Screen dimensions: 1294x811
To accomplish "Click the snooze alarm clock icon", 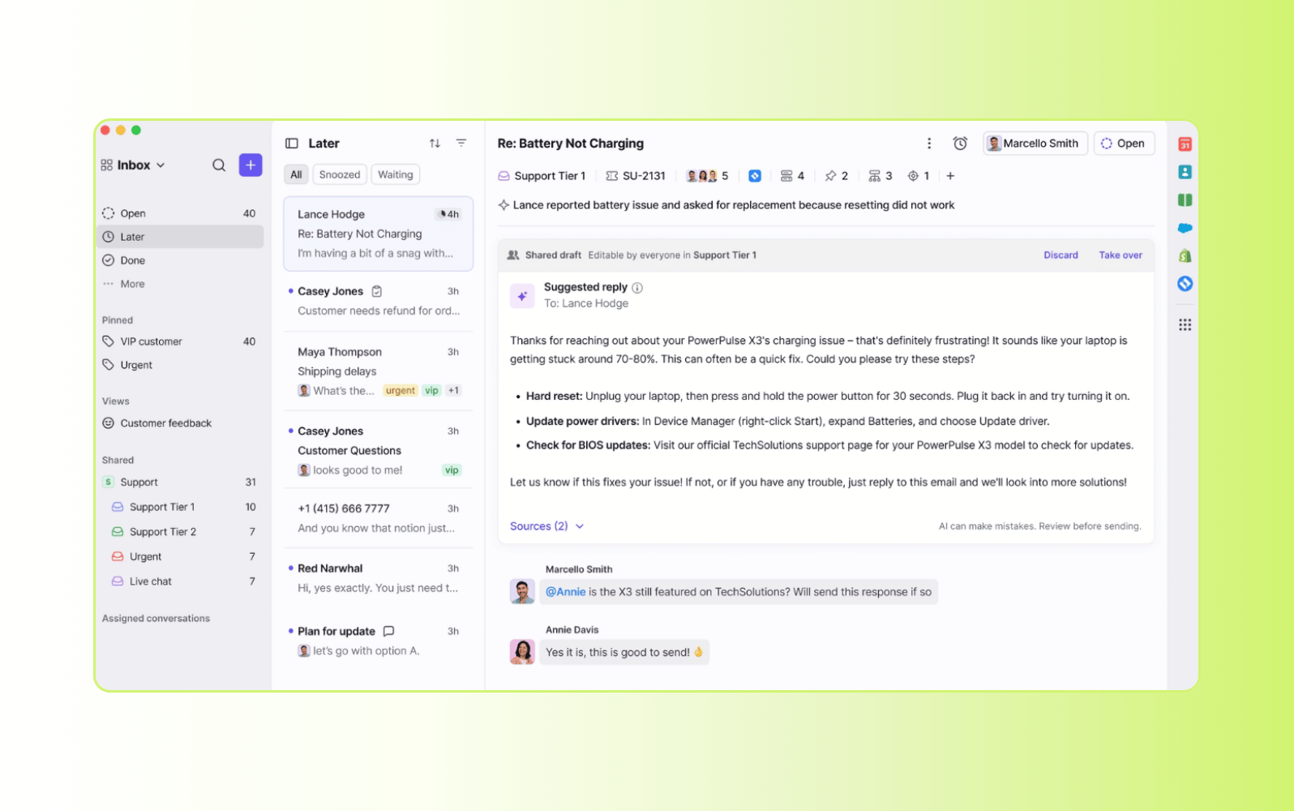I will (x=960, y=144).
